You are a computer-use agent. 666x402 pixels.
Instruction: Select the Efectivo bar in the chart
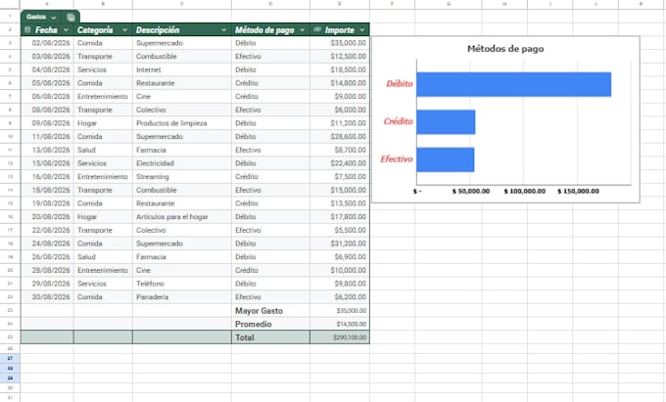point(445,159)
